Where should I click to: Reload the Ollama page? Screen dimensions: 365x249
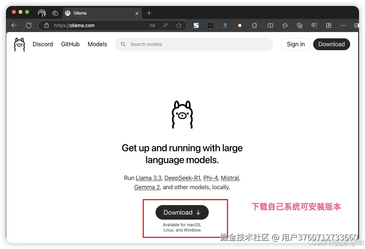[x=29, y=25]
